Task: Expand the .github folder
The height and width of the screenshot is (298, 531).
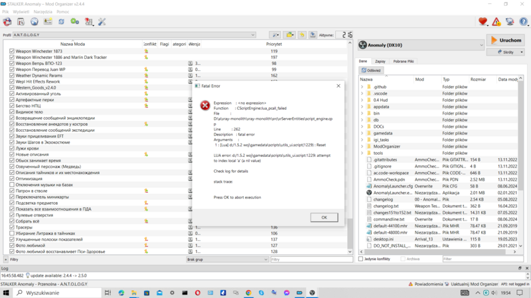Action: coord(362,87)
